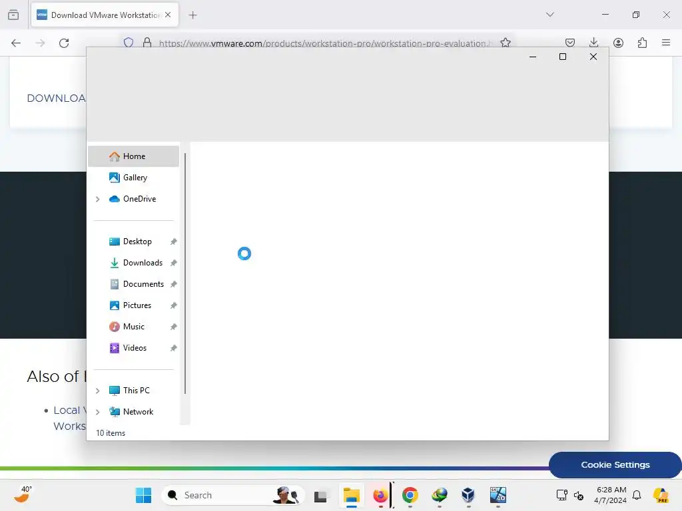Open the weather widget showing 40°

coord(23,495)
